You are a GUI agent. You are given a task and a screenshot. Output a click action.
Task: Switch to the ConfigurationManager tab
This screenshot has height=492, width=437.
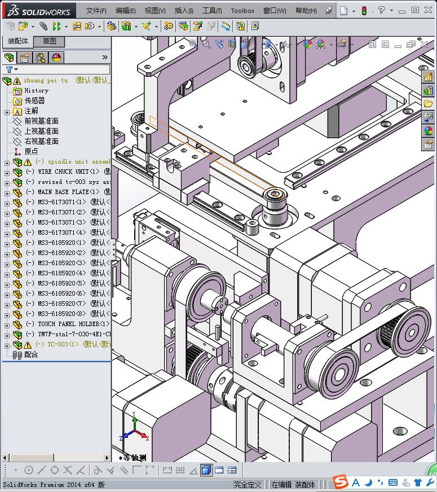(41, 58)
